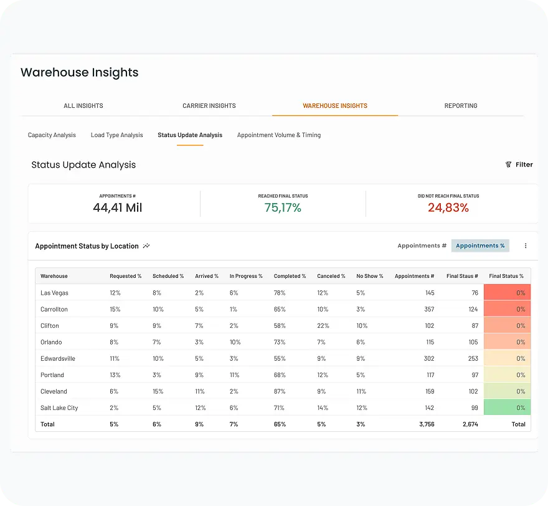Open Appointment Volume & Timing sub-tab
The width and height of the screenshot is (548, 506).
point(279,135)
